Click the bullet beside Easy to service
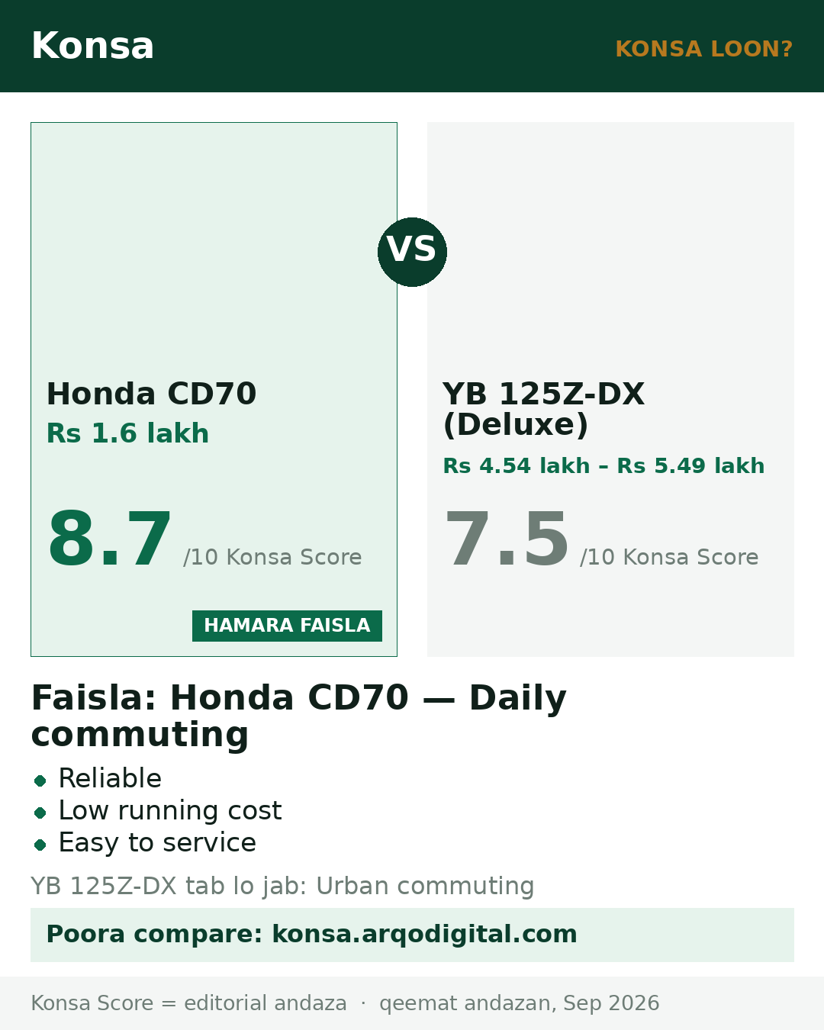The image size is (824, 1030). (40, 844)
